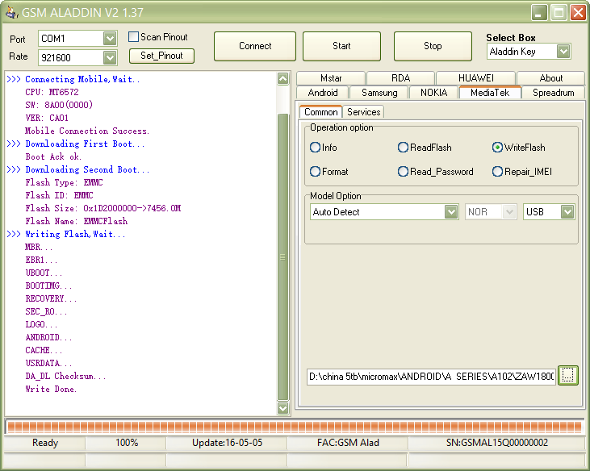Open the NOR flash type dropdown
This screenshot has height=471, width=590.
(x=509, y=212)
